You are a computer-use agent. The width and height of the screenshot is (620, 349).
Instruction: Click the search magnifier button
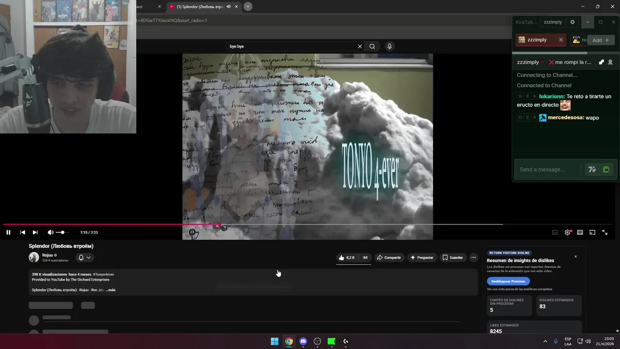click(x=372, y=47)
